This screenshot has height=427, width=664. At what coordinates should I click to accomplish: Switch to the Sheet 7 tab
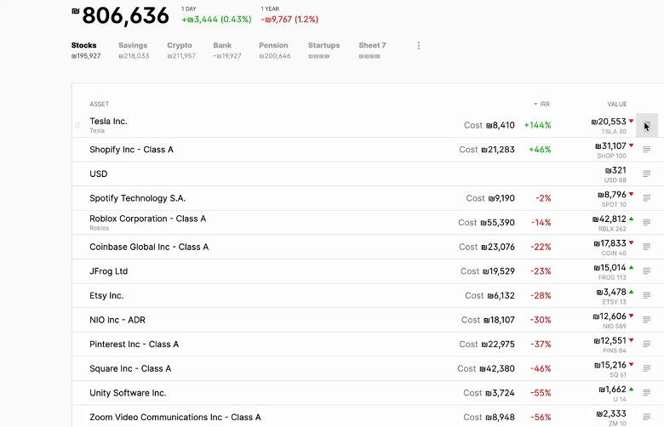pyautogui.click(x=372, y=50)
